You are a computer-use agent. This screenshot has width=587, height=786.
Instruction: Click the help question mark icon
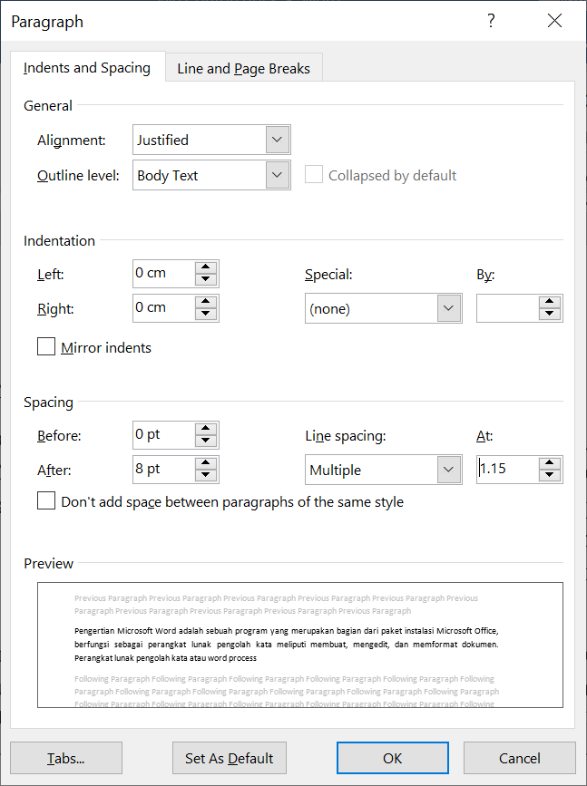pyautogui.click(x=491, y=21)
